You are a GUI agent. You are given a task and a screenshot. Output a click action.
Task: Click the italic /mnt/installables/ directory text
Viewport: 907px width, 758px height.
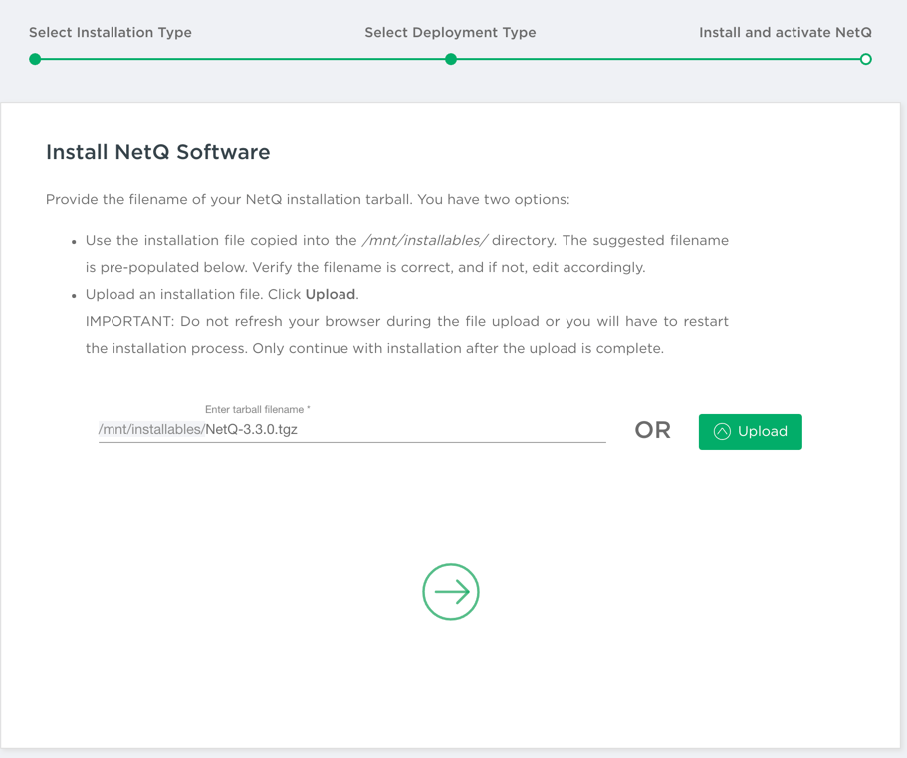[425, 241]
